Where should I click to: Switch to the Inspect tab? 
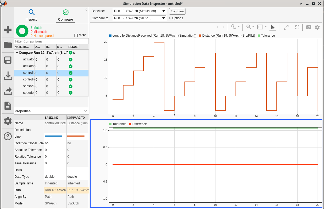click(31, 15)
